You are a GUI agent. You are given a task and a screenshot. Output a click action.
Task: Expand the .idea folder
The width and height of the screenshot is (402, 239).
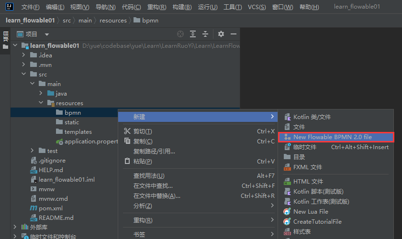coord(23,55)
